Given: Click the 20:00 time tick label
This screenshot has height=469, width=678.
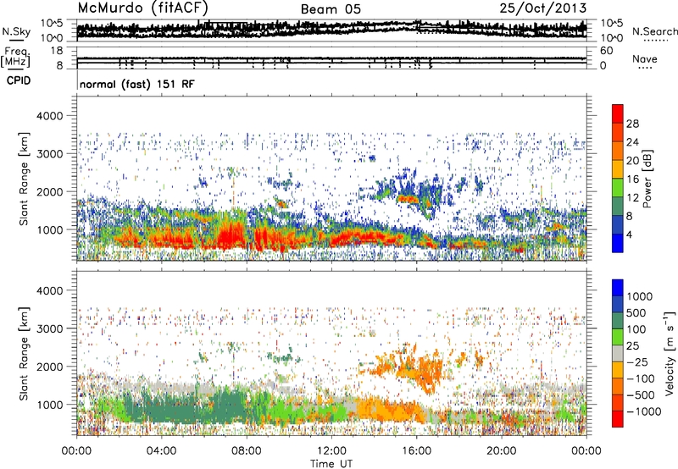Looking at the screenshot, I should pyautogui.click(x=502, y=451).
